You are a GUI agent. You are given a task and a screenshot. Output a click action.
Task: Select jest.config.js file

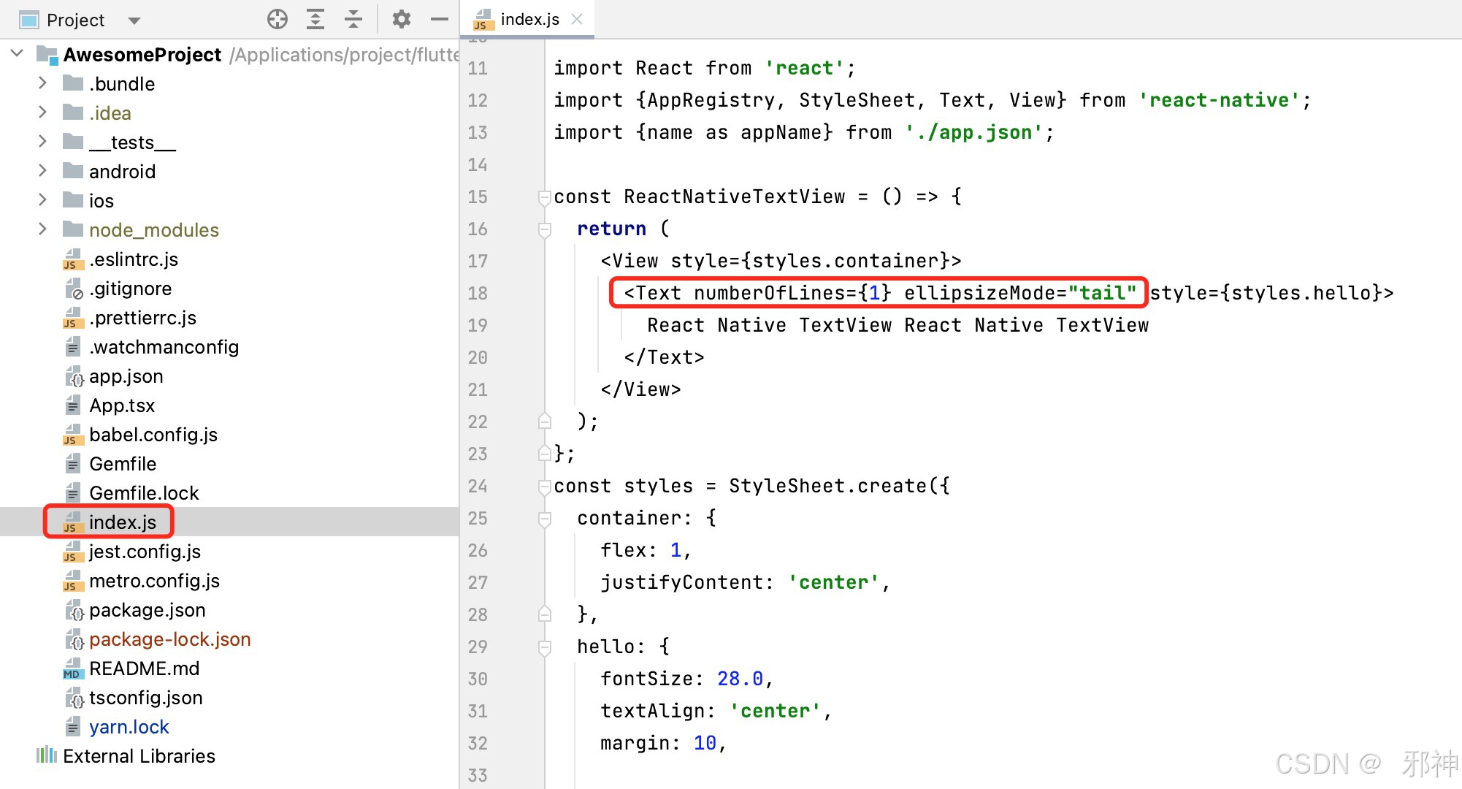pos(145,552)
